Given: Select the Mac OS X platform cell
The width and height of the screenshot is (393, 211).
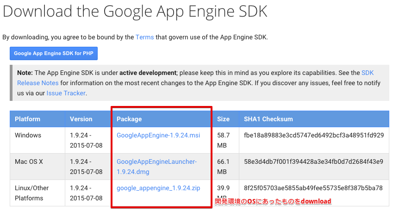Looking at the screenshot, I should click(x=37, y=167).
